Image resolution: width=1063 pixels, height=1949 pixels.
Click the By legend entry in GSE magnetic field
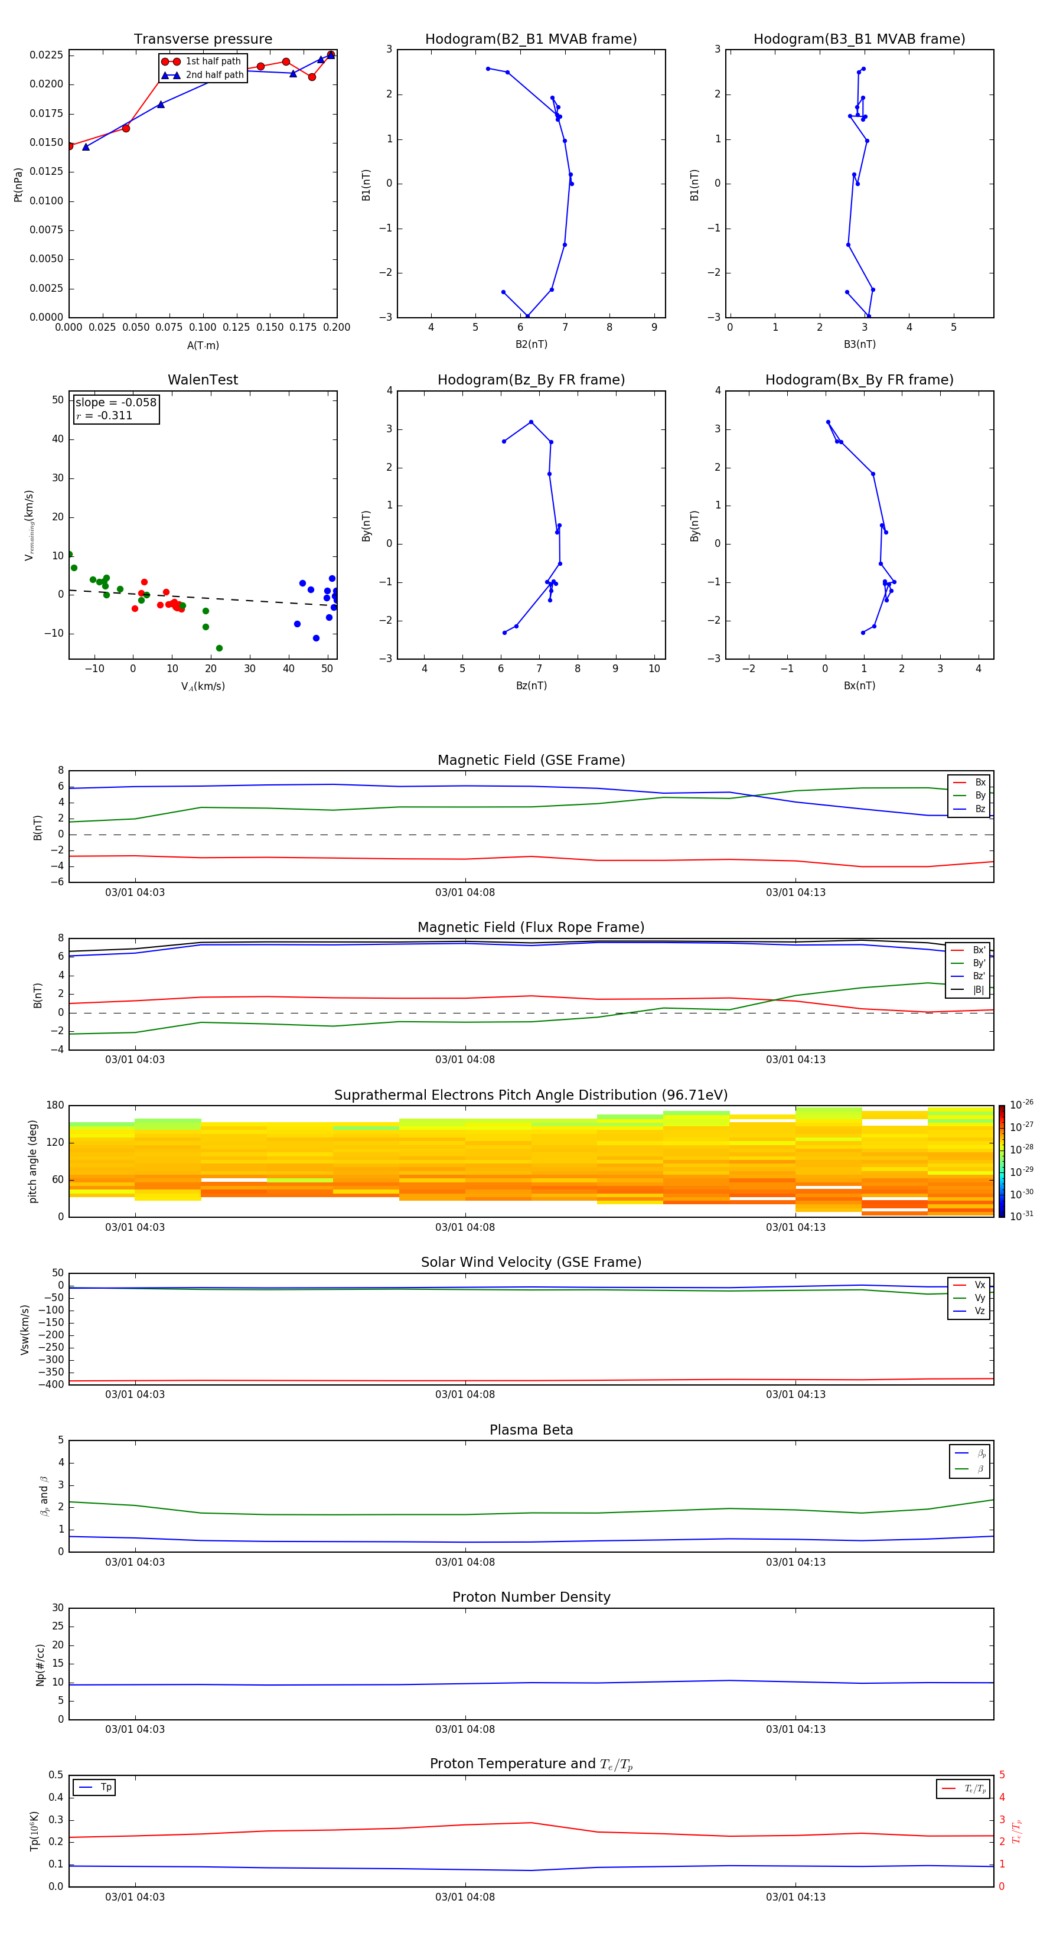point(969,795)
